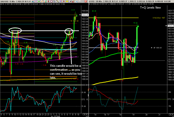
Task: Select the red down-arrow marker tool
Action: point(64,1)
